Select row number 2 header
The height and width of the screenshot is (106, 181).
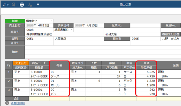[x=9, y=83]
